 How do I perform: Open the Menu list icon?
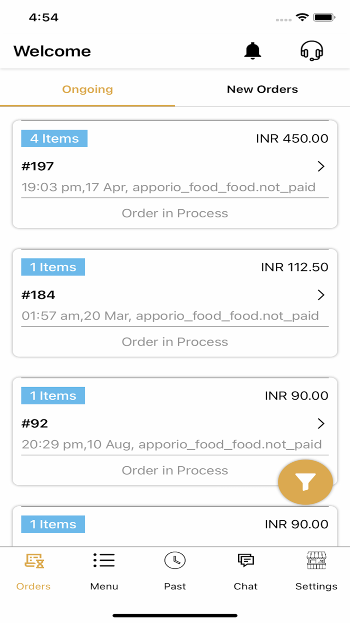tap(104, 560)
